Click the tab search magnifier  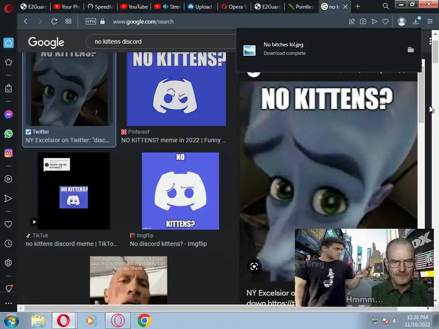(x=386, y=6)
